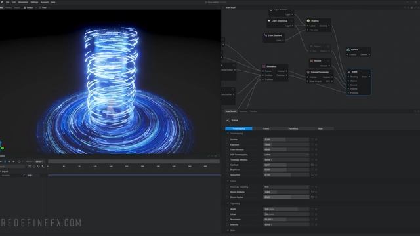Click the home icon in the menu bar

[x=2, y=2]
